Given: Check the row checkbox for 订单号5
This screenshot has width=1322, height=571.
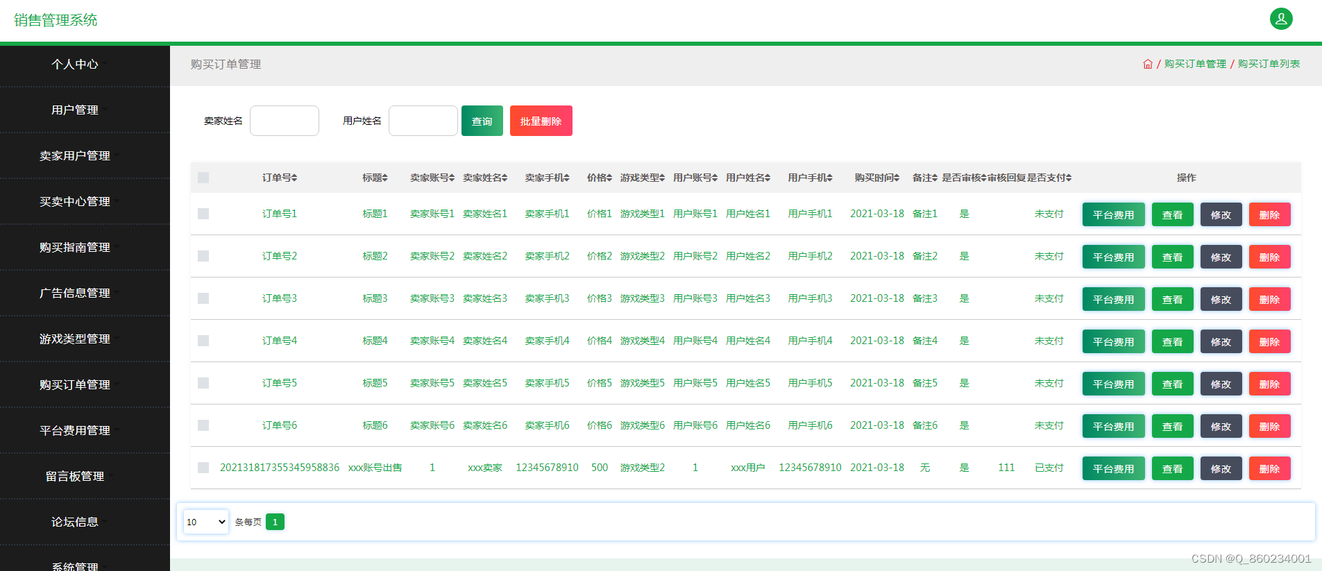Looking at the screenshot, I should [x=203, y=383].
